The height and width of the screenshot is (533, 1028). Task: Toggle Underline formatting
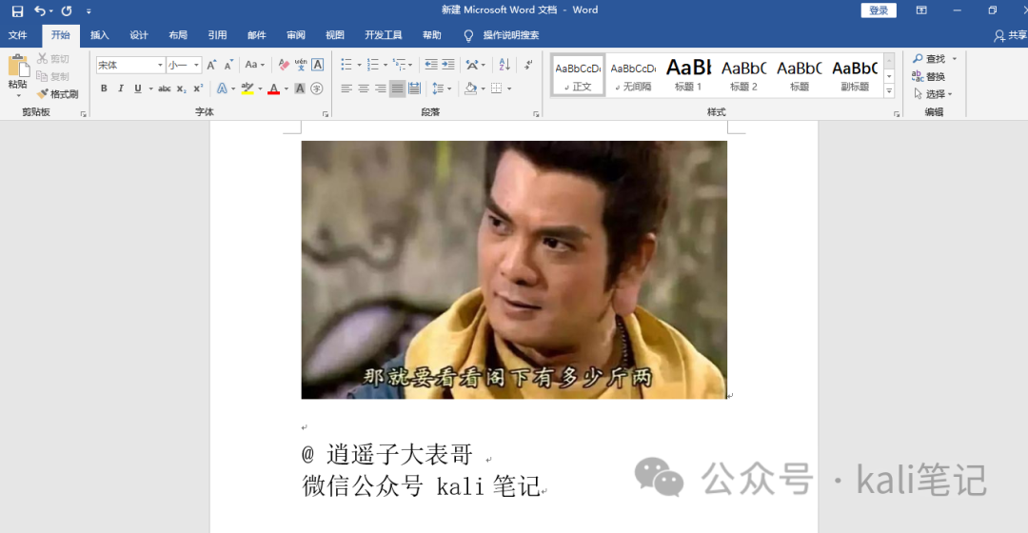point(138,89)
